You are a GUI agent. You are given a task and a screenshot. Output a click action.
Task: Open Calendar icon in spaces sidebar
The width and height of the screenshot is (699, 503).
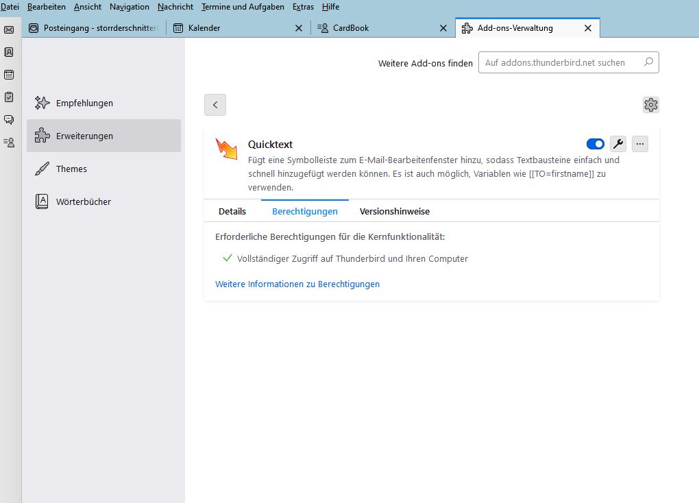pyautogui.click(x=9, y=75)
